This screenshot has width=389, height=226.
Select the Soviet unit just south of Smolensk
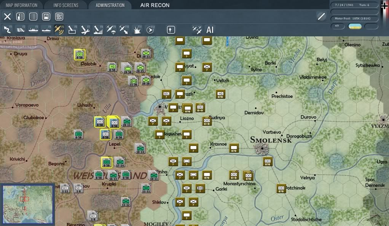[x=268, y=161]
